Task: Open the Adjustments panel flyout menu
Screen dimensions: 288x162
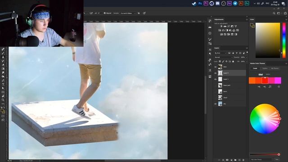Action: (247, 19)
